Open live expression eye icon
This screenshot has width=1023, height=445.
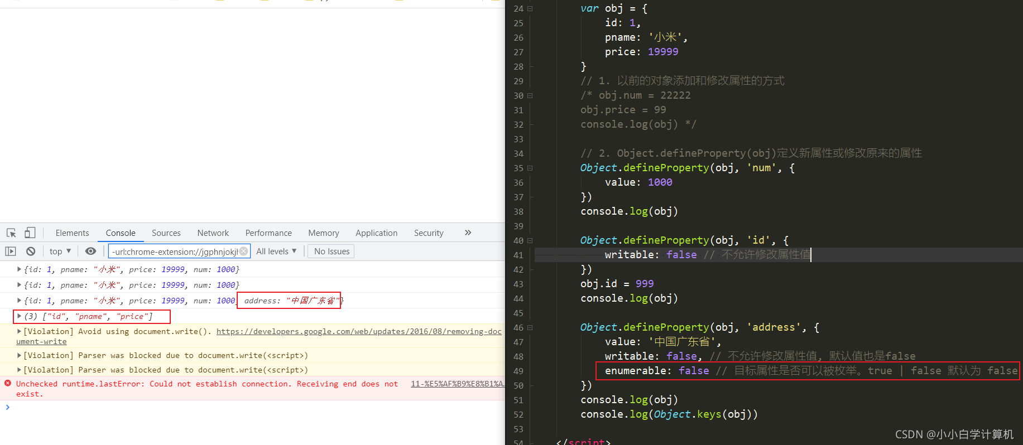click(90, 251)
